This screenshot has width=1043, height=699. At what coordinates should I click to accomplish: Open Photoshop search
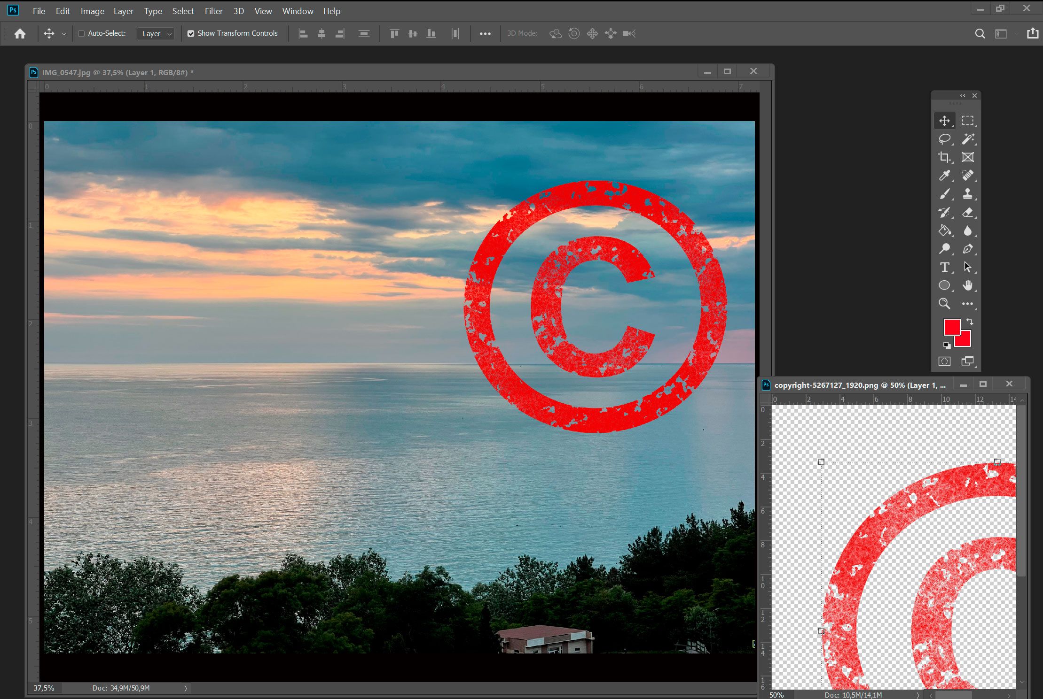pyautogui.click(x=980, y=34)
